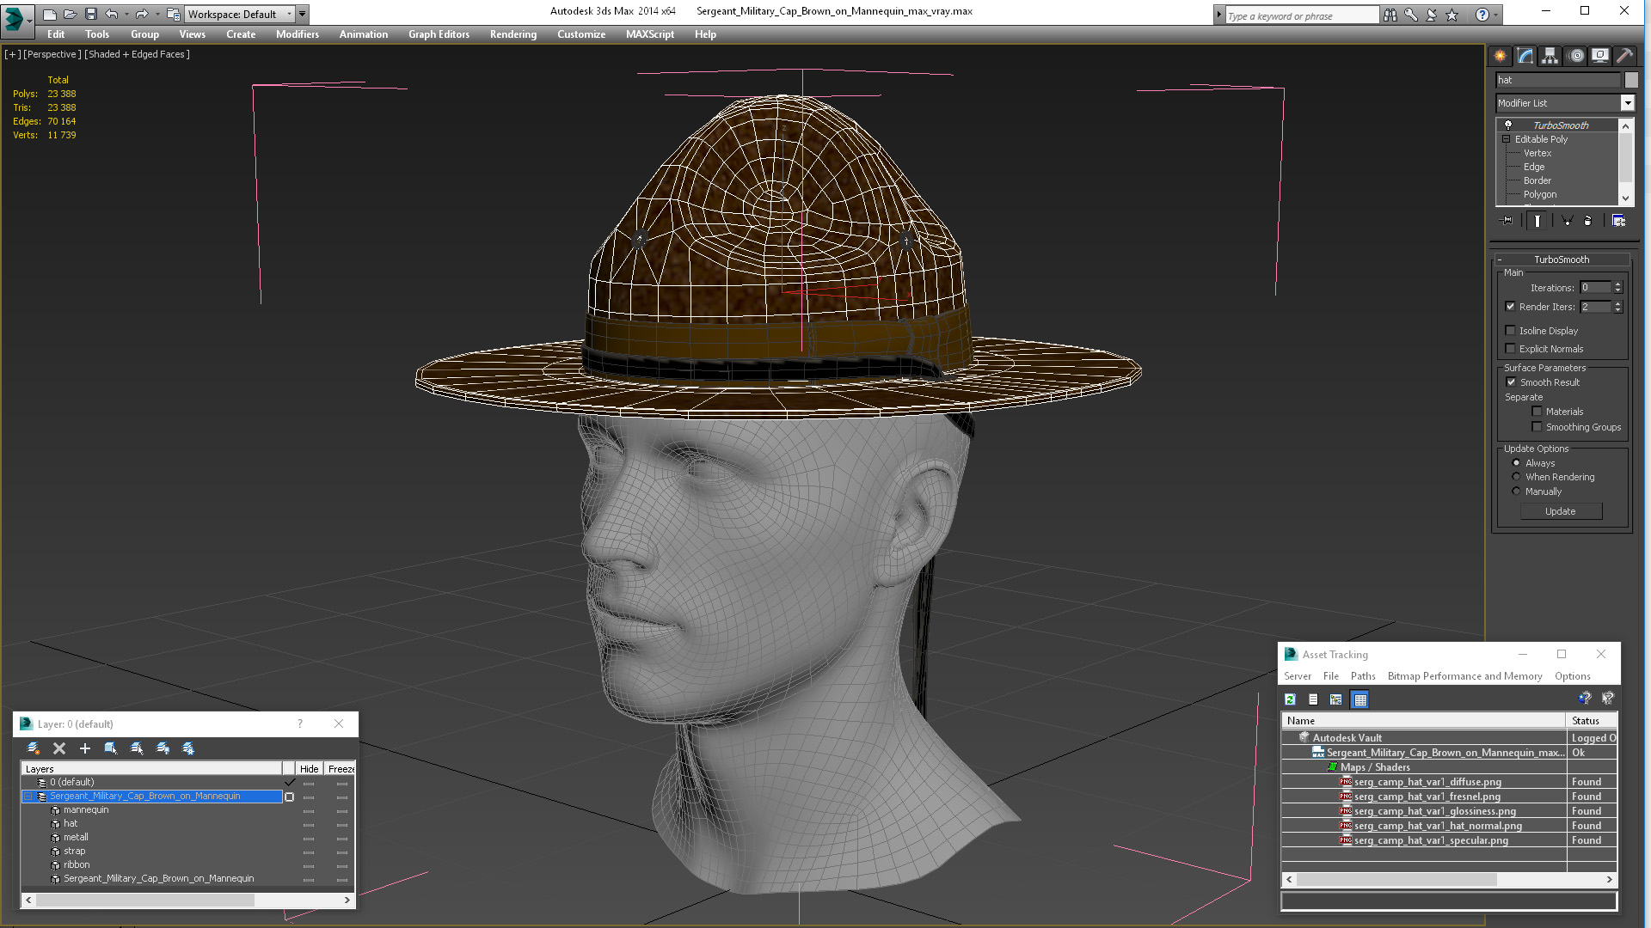Viewport: 1651px width, 928px height.
Task: Collapse Sergeant_Military_Cap_Brown_on_Mannequin layer tree
Action: pyautogui.click(x=28, y=797)
